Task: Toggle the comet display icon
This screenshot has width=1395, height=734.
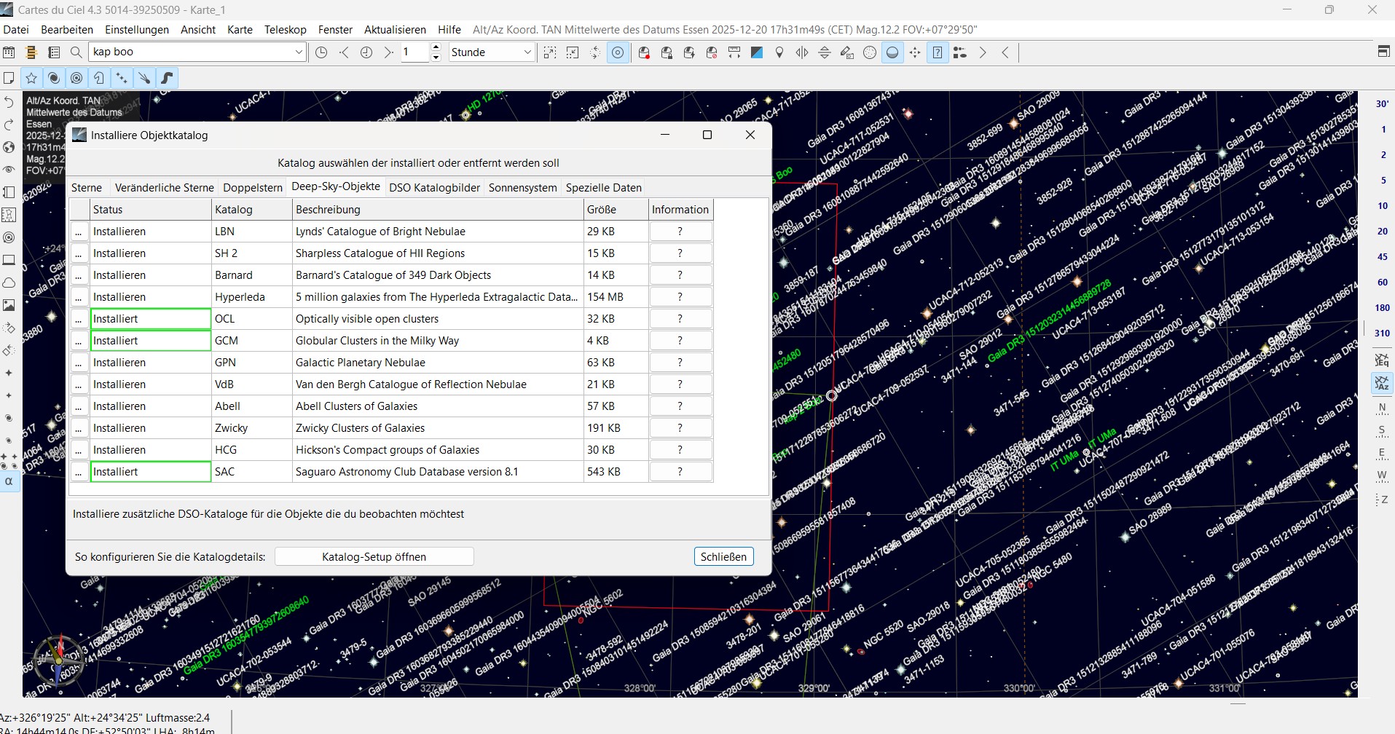Action: click(144, 78)
